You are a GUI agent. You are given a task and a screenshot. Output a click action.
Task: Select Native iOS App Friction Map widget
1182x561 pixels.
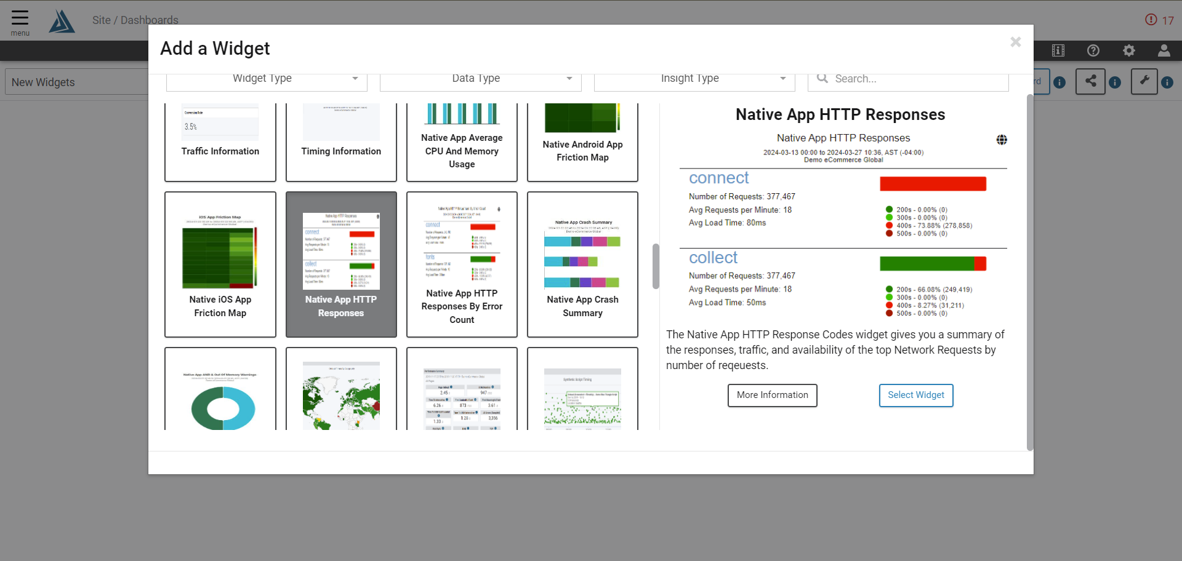[220, 265]
